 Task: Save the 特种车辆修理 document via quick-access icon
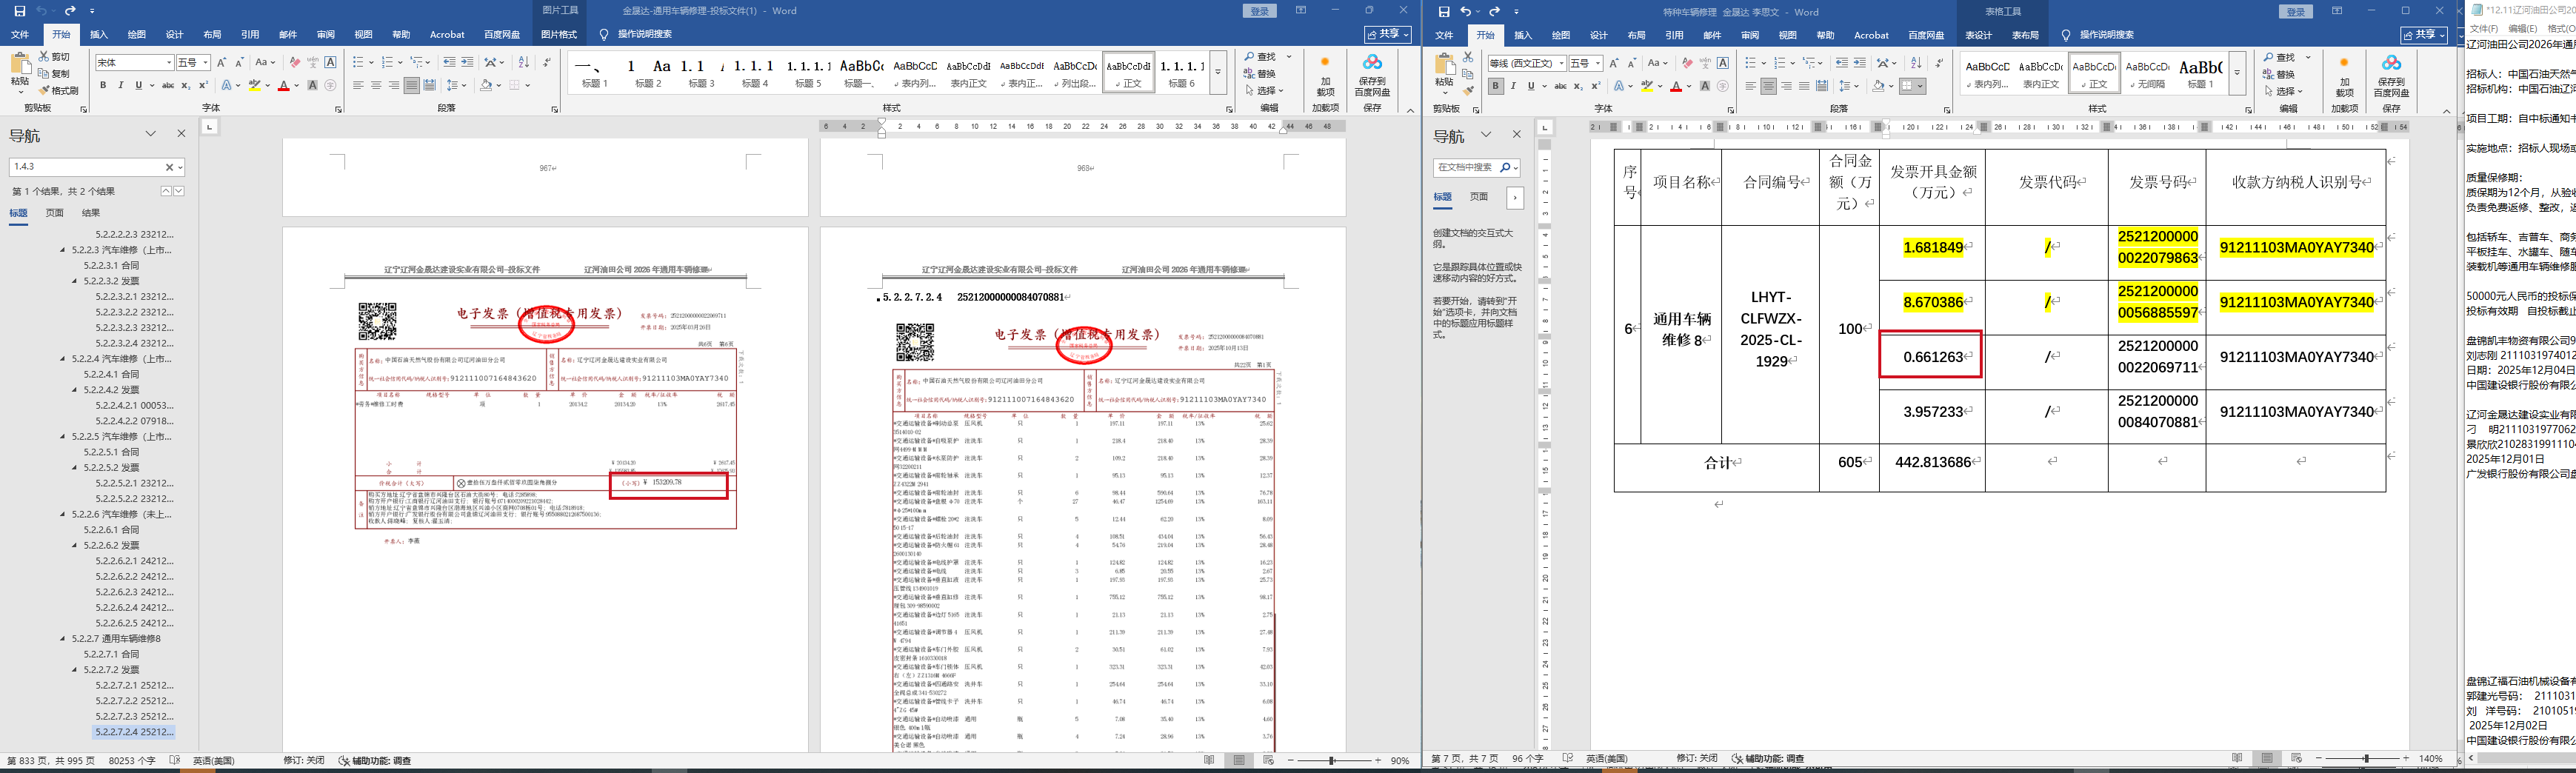click(1443, 12)
